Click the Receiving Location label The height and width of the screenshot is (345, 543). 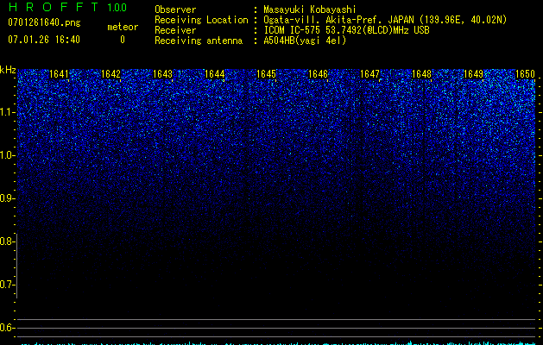point(201,20)
